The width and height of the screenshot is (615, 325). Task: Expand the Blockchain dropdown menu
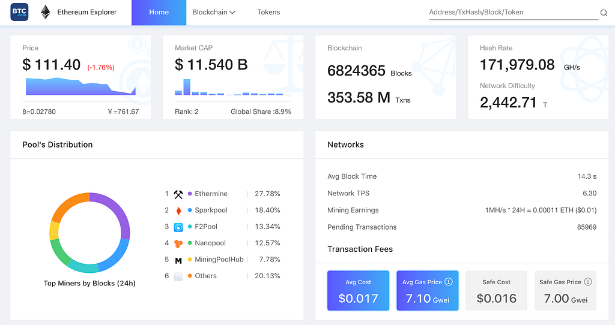point(214,12)
